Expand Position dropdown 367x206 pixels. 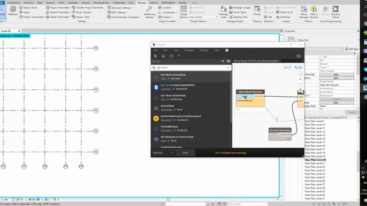[x=166, y=17]
